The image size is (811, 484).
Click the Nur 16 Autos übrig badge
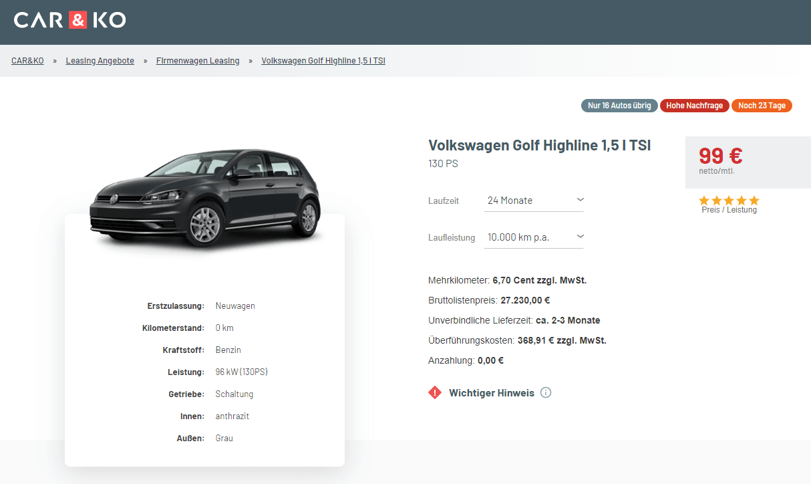[x=620, y=106]
